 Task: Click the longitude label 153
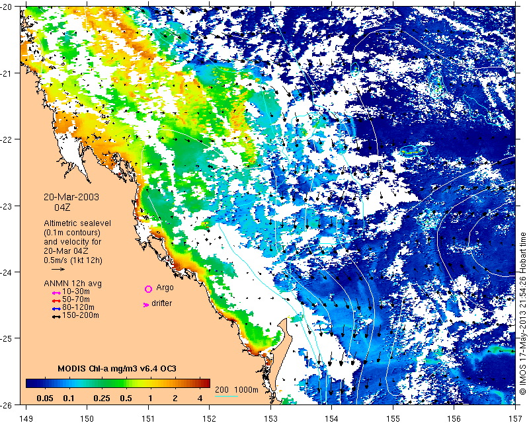click(x=270, y=418)
